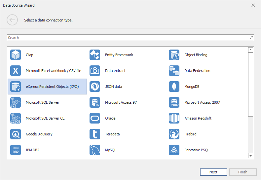Click the Next button

(x=213, y=172)
